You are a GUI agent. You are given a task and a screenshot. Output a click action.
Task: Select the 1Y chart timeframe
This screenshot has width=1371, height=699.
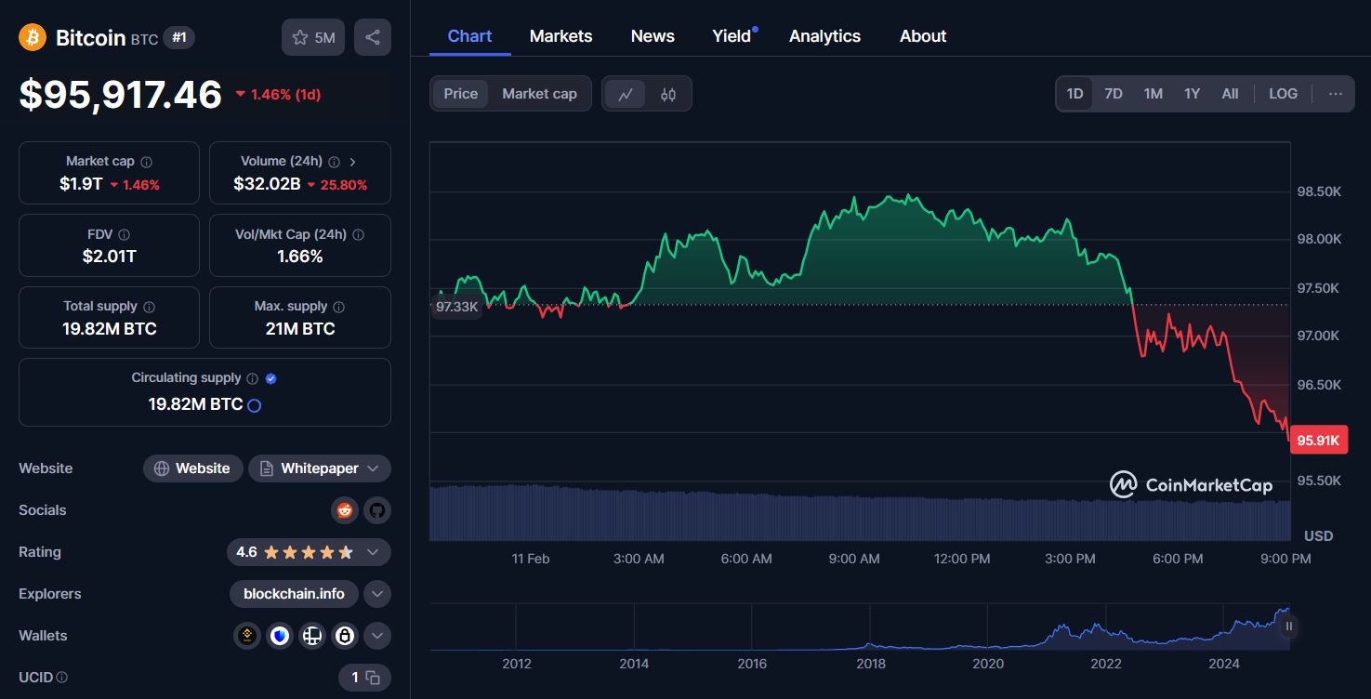click(1192, 93)
